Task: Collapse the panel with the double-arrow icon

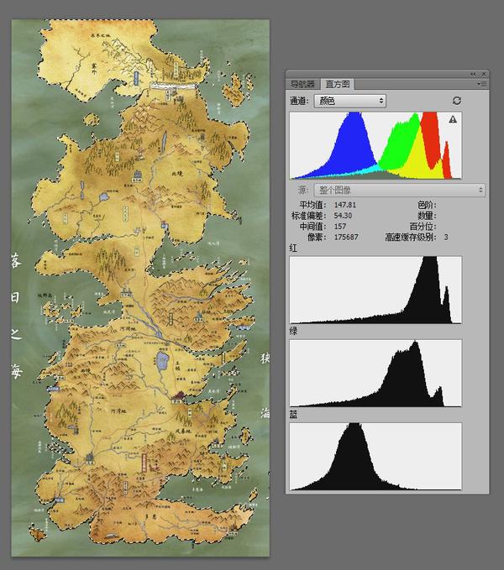Action: click(x=473, y=74)
